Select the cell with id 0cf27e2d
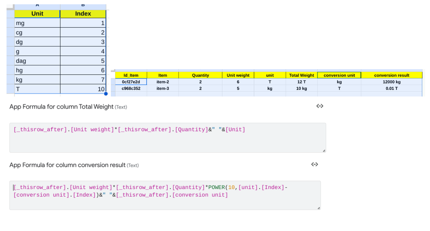 pyautogui.click(x=131, y=82)
